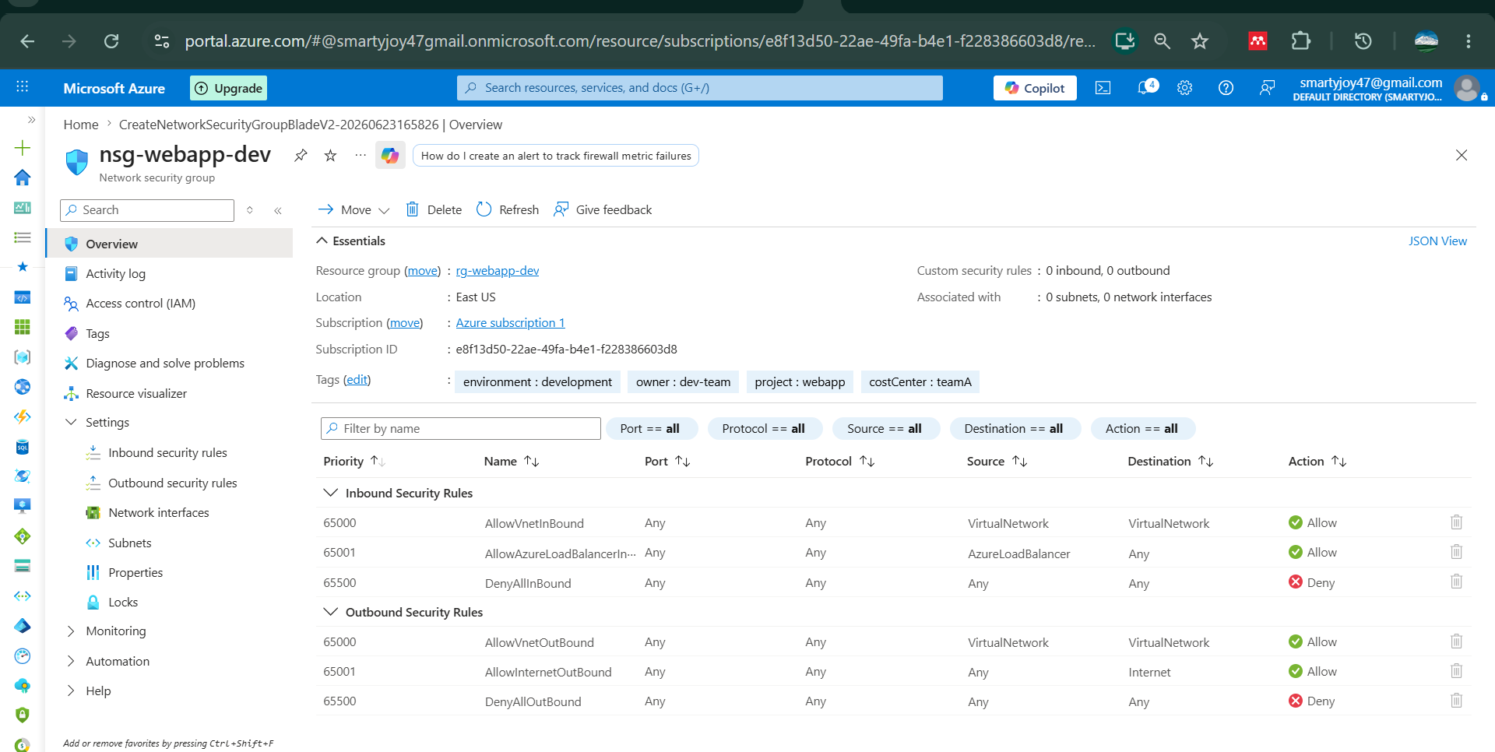Delete the AllowInternetOutBound rule trash icon
Screen dimensions: 1495x752
(x=1456, y=671)
